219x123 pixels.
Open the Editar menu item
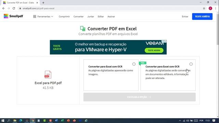(x=101, y=16)
